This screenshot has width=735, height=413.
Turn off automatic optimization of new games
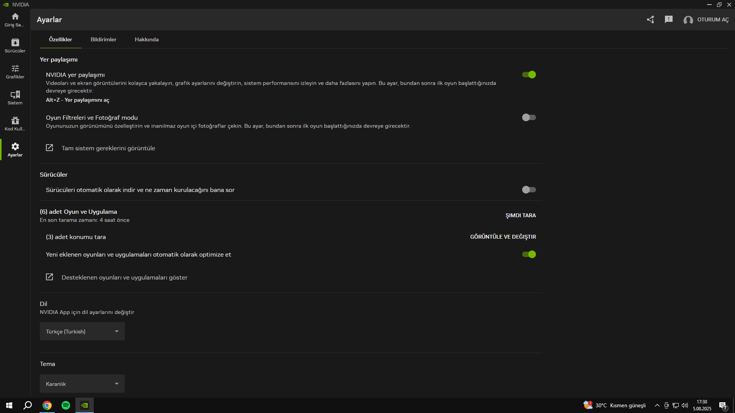click(x=529, y=254)
